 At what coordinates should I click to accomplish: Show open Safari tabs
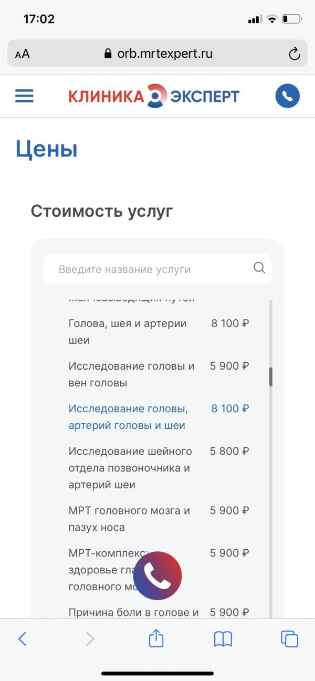[x=289, y=638]
